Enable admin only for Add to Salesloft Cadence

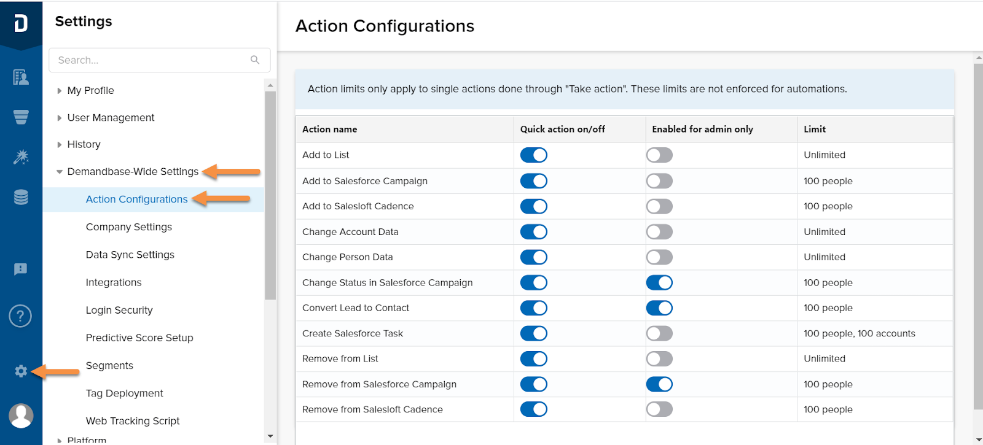pyautogui.click(x=659, y=206)
